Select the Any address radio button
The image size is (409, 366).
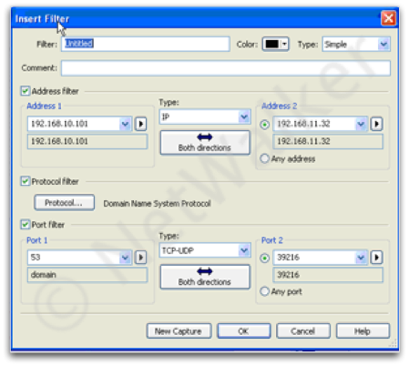(264, 158)
